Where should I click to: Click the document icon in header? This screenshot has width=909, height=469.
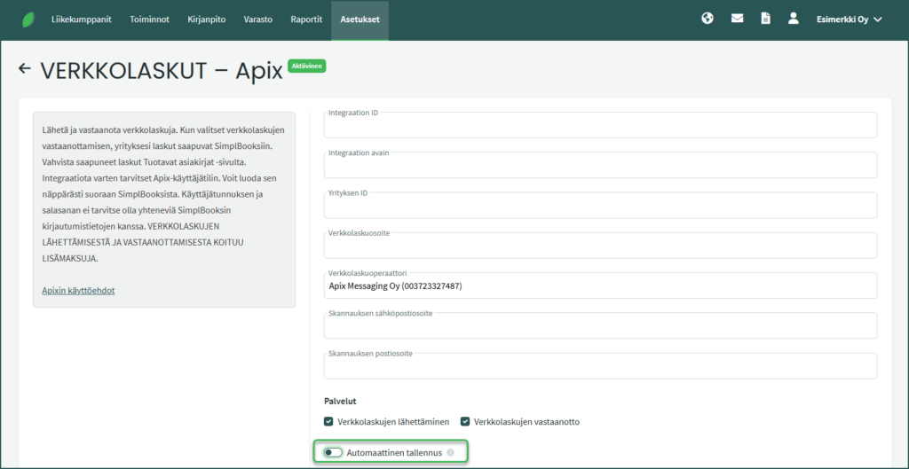click(x=765, y=19)
